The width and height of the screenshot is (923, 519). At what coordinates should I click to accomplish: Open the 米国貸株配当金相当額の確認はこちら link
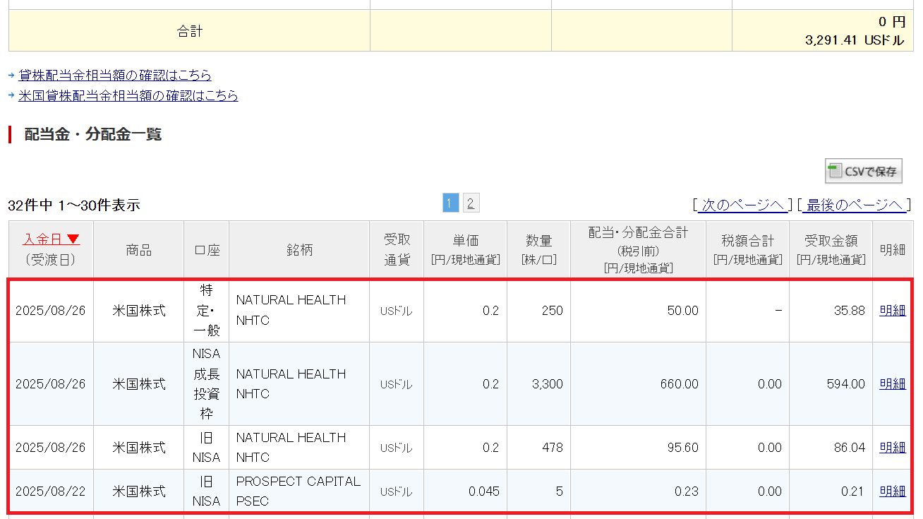(128, 95)
